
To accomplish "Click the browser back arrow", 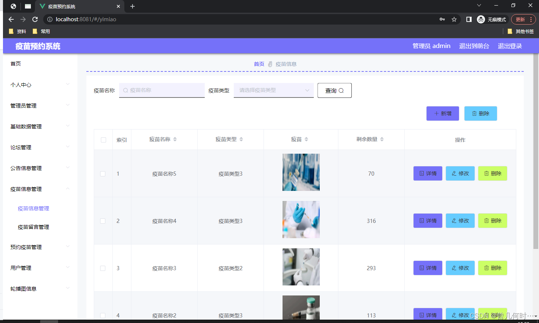I will [x=11, y=19].
